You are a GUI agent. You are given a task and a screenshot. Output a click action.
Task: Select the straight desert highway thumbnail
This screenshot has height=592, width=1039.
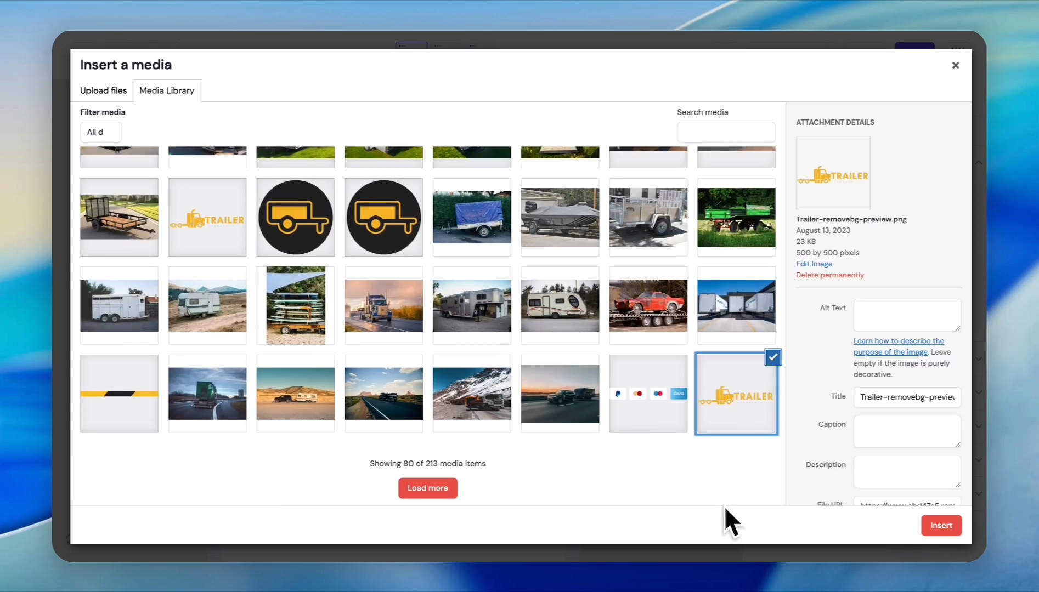coord(383,394)
